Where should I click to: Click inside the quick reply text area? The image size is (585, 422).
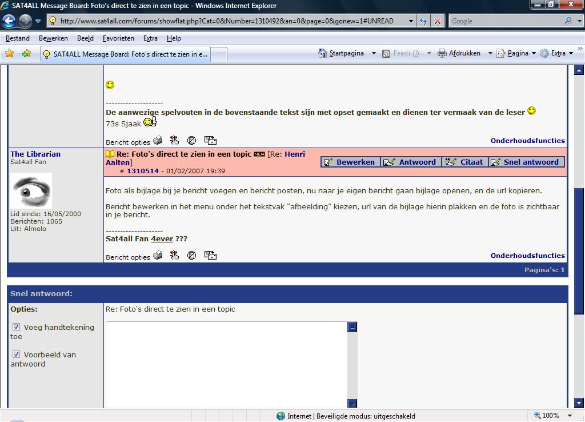tap(226, 364)
